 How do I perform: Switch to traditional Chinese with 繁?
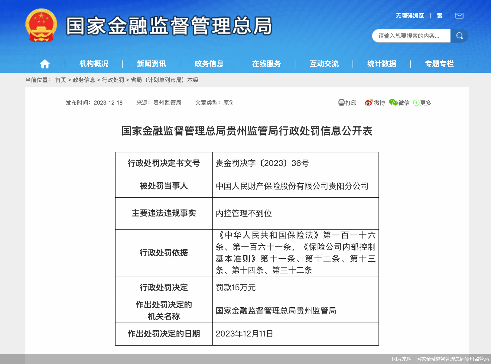tap(439, 16)
